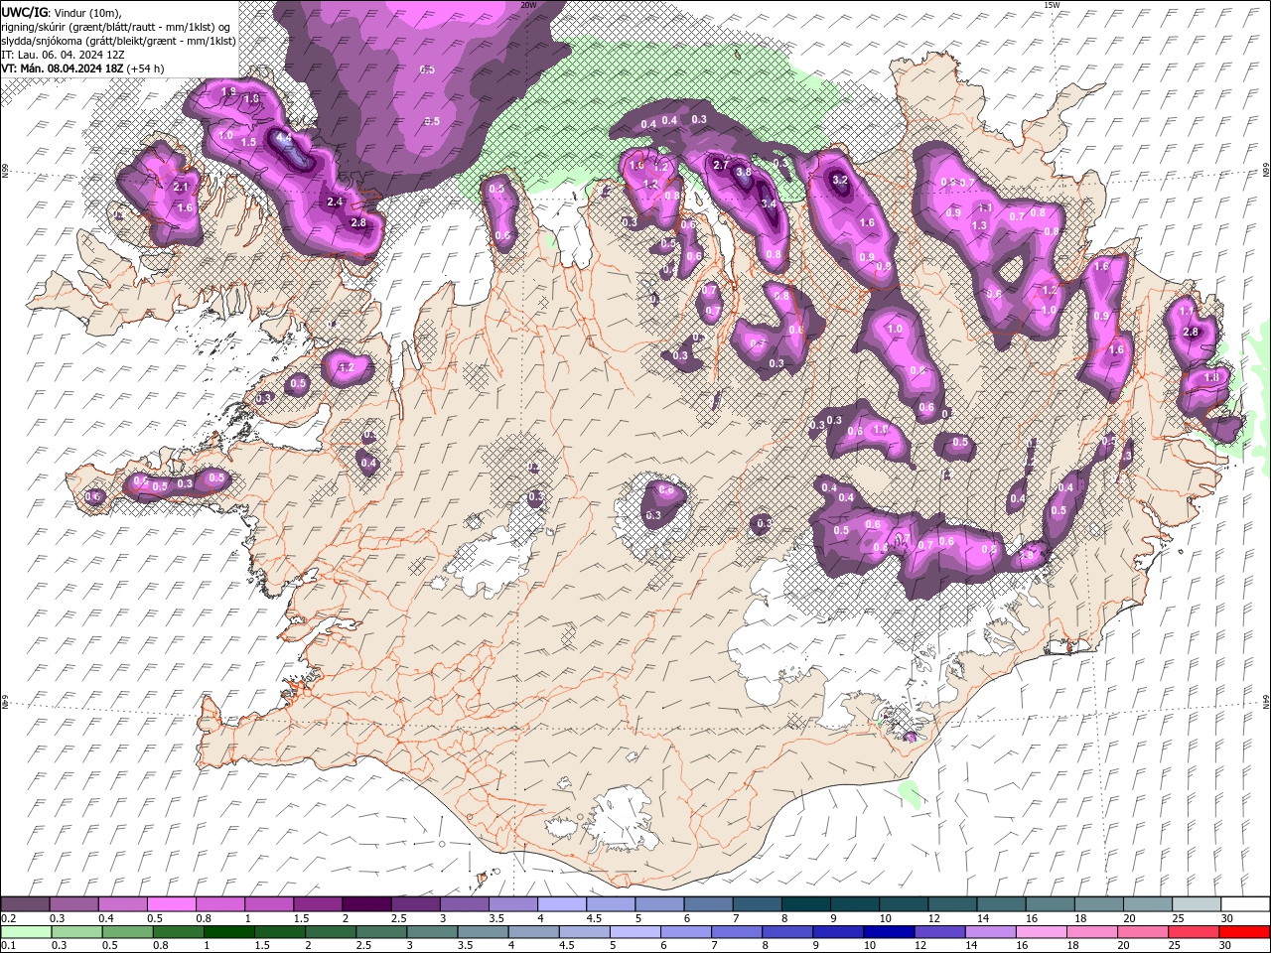Click the 'rigning/skúrir (grænt/blátt/rautt' header line
Screen dimensions: 1271x953
[117, 27]
